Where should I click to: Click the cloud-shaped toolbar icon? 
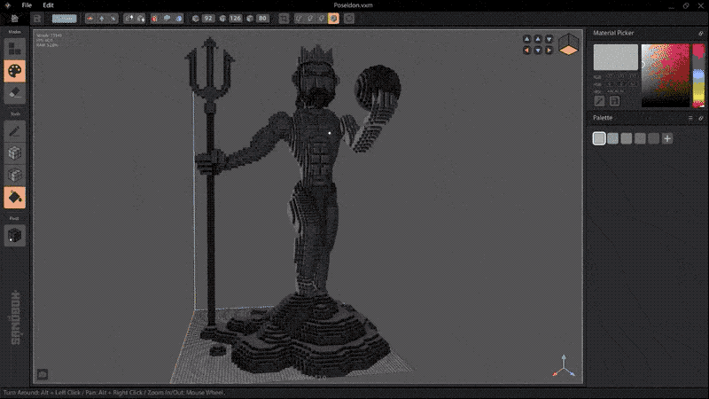167,19
